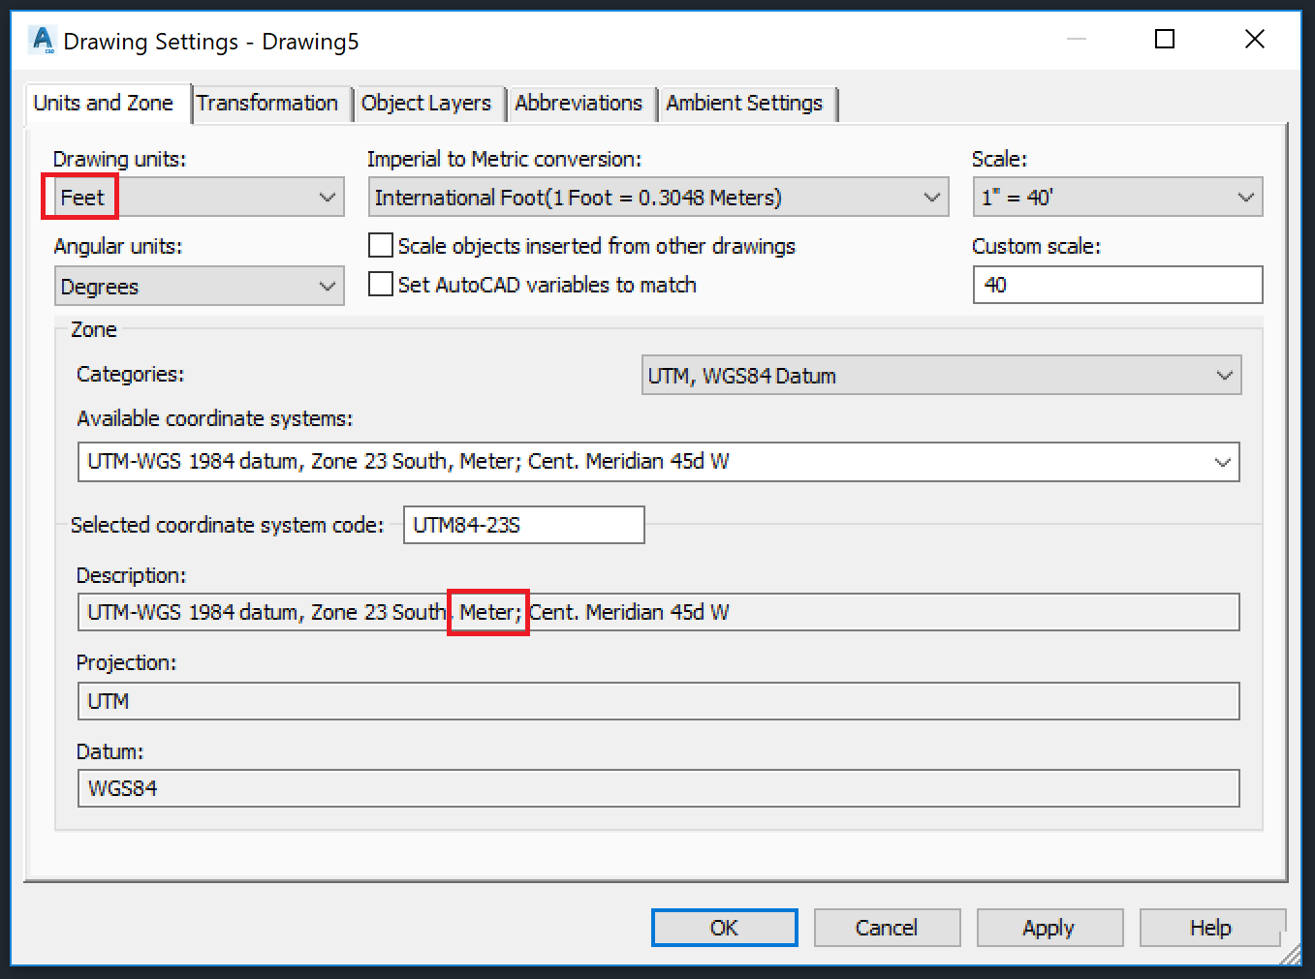Click the Datum WGS84 field

[658, 788]
